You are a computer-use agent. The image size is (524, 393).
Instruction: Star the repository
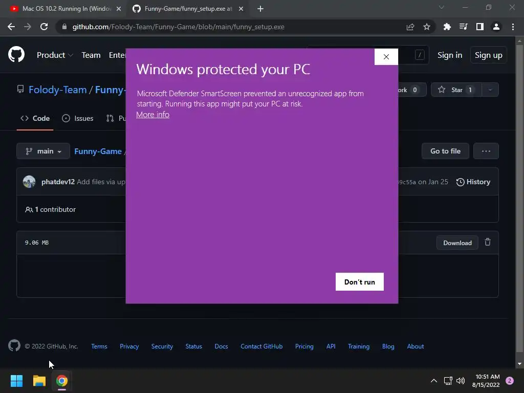coord(456,90)
